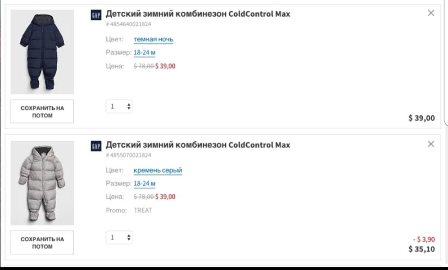Remove the flint grey snowsuit from the cart
The width and height of the screenshot is (448, 270).
tap(431, 144)
